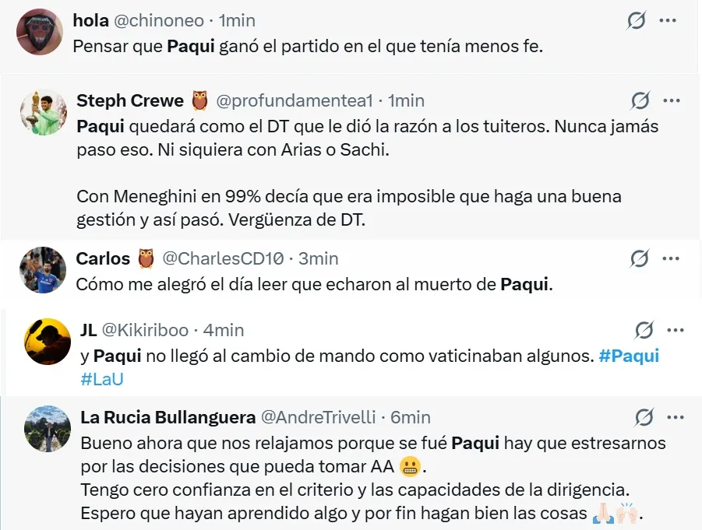Open Steph Crewe's avatar
Screen dimensions: 702x530
coord(44,114)
